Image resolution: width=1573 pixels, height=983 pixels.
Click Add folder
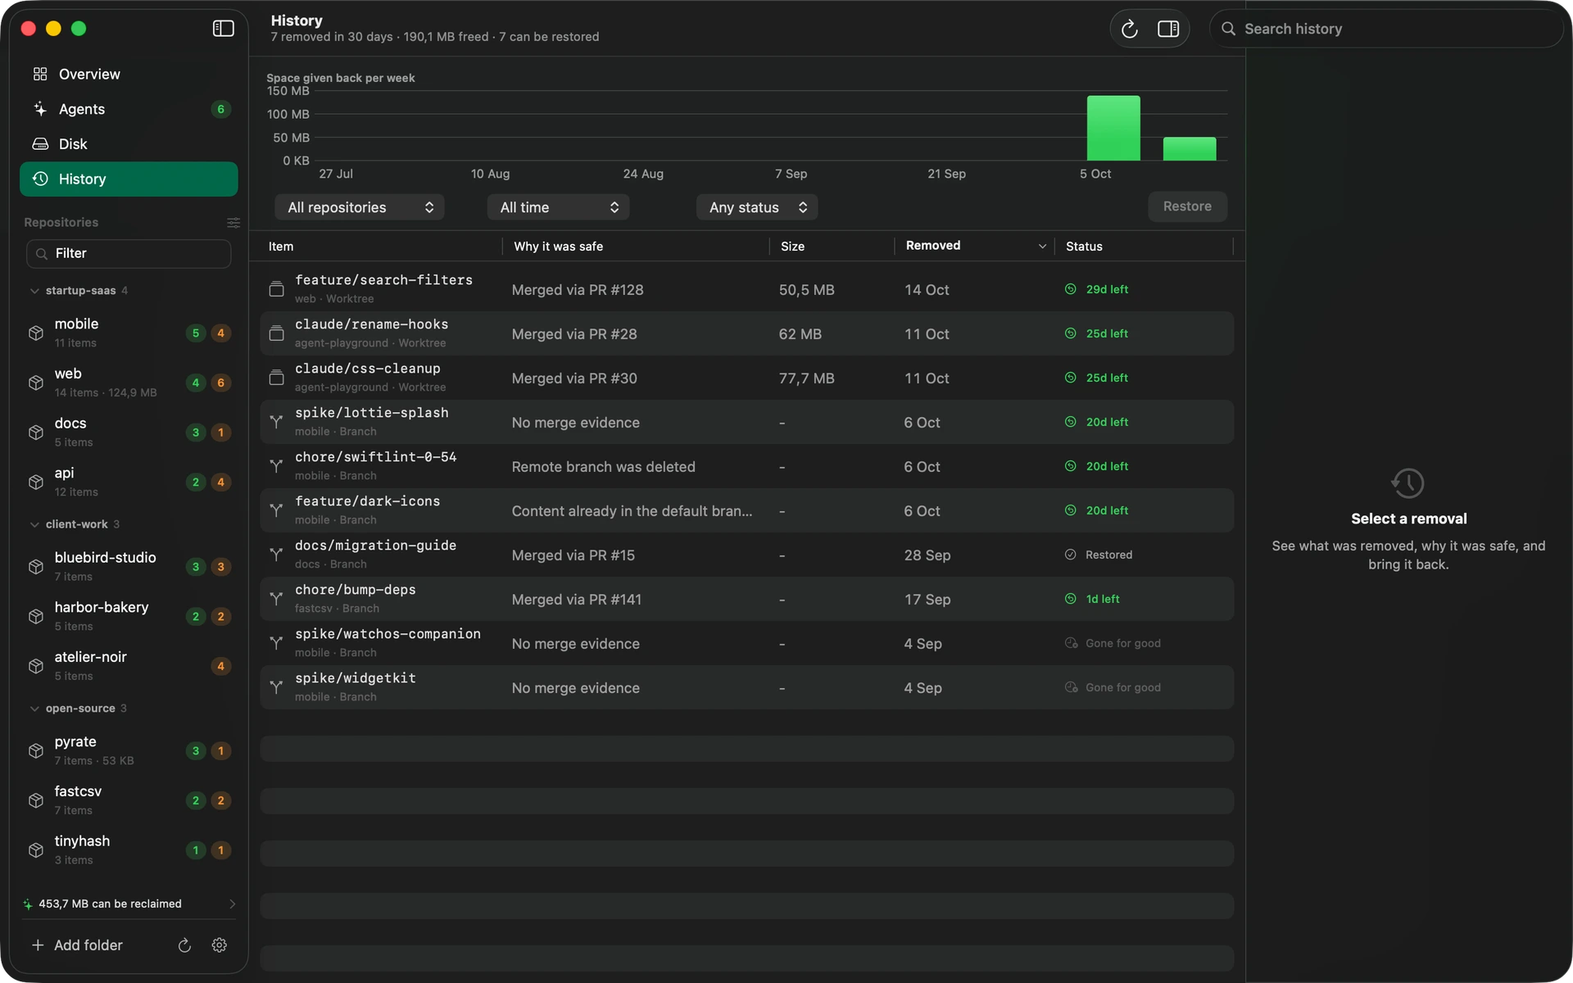pyautogui.click(x=78, y=944)
